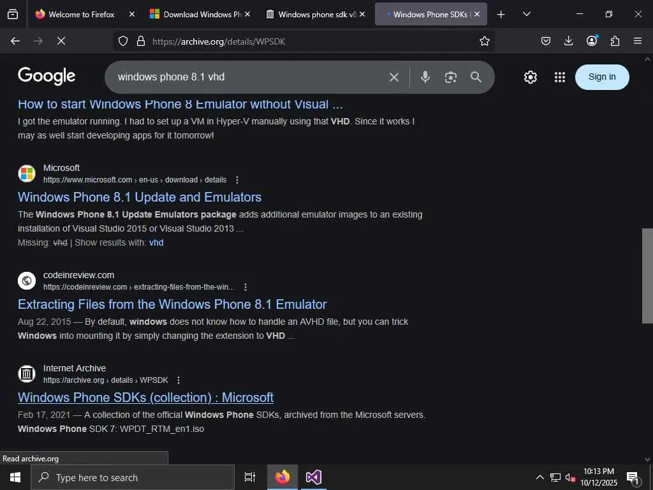Open more options for codeinreview.com result
This screenshot has width=653, height=490.
pos(246,287)
